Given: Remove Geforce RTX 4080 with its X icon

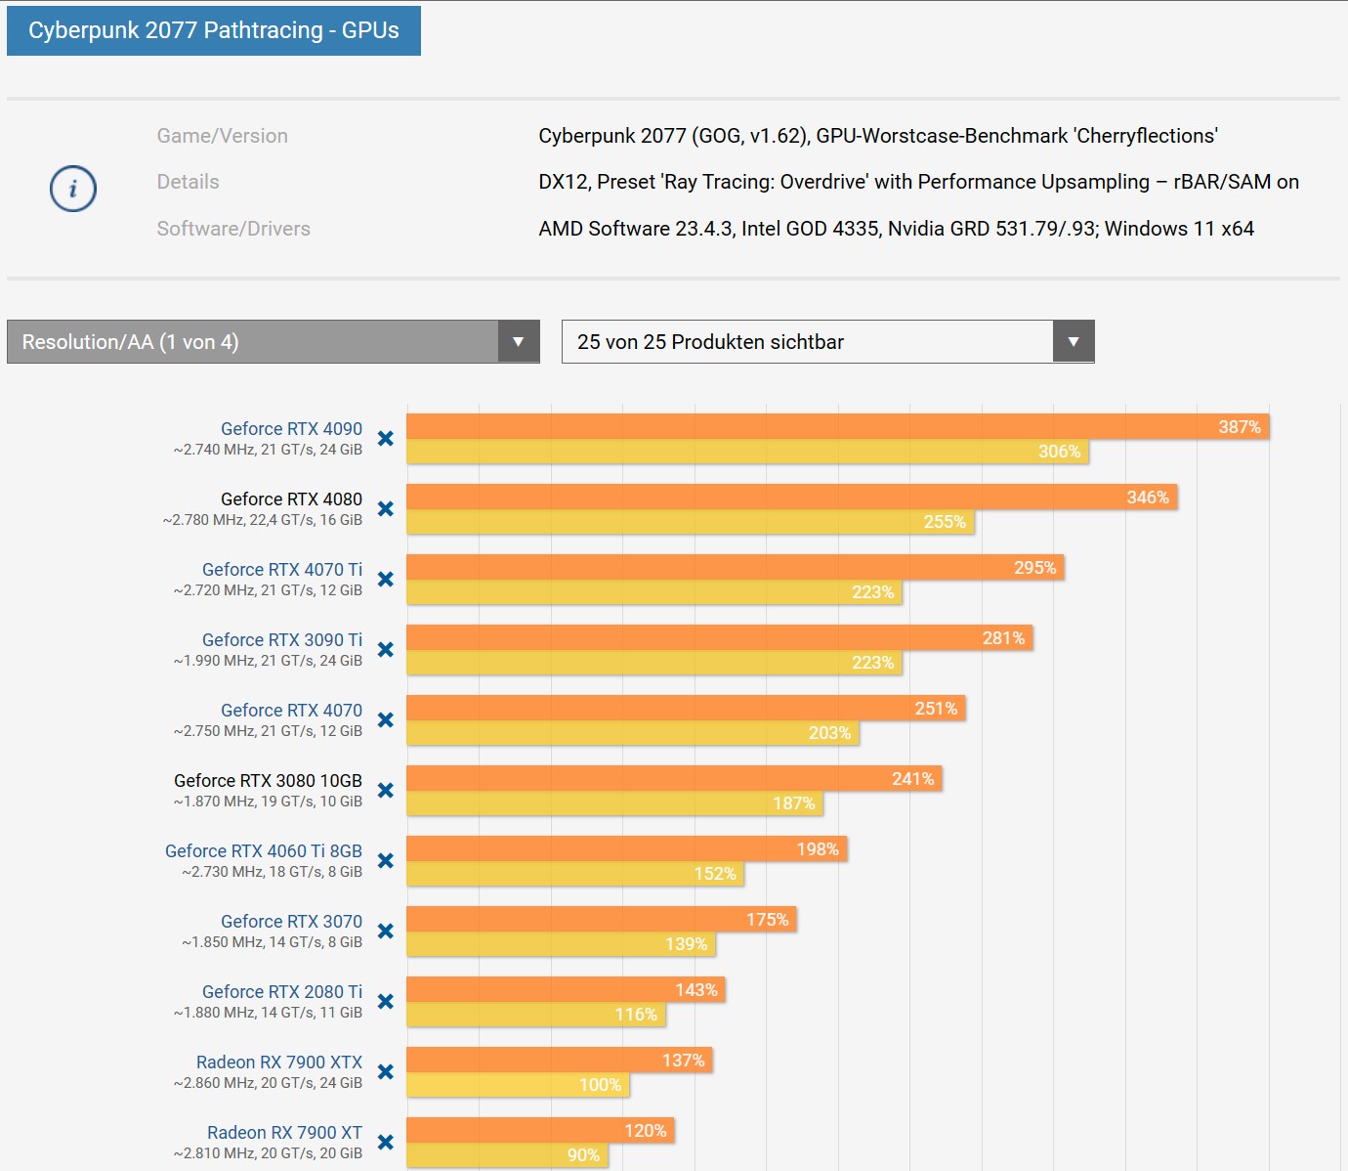Looking at the screenshot, I should click(x=386, y=509).
